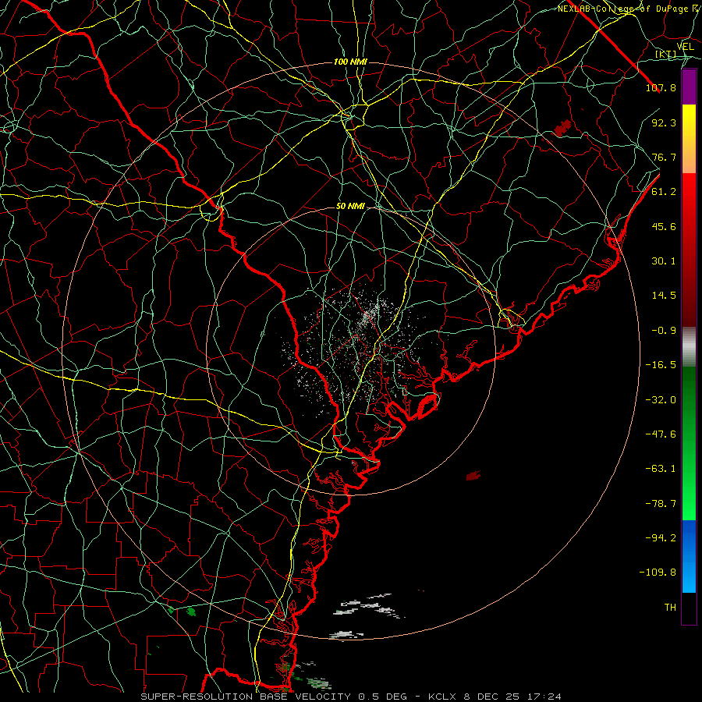Click the purple top segment of velocity scale
This screenshot has width=702, height=702.
[689, 87]
